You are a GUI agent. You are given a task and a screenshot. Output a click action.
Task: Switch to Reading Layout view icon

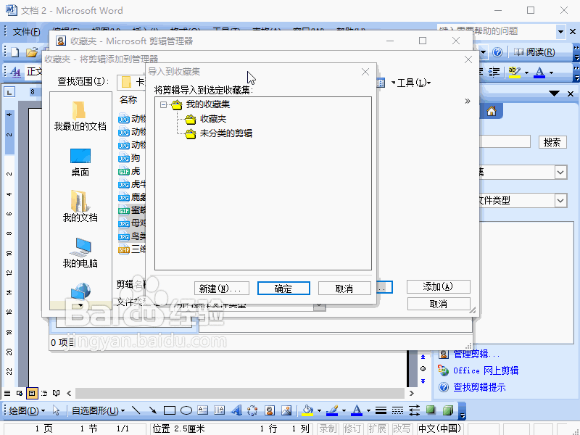57,393
